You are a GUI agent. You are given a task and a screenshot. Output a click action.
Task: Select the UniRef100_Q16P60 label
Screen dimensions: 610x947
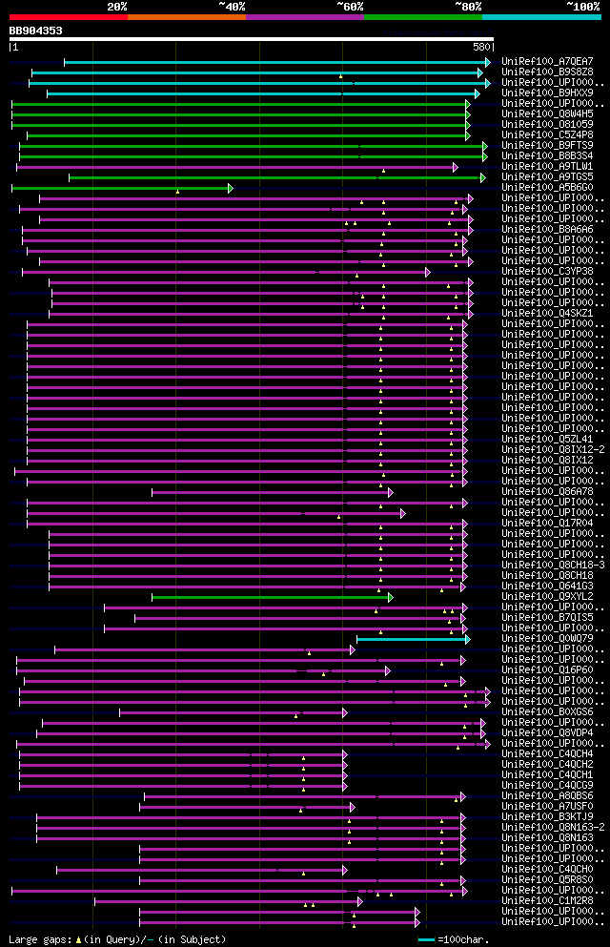547,669
